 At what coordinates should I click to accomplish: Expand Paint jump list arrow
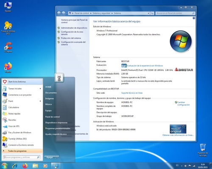[40, 101]
